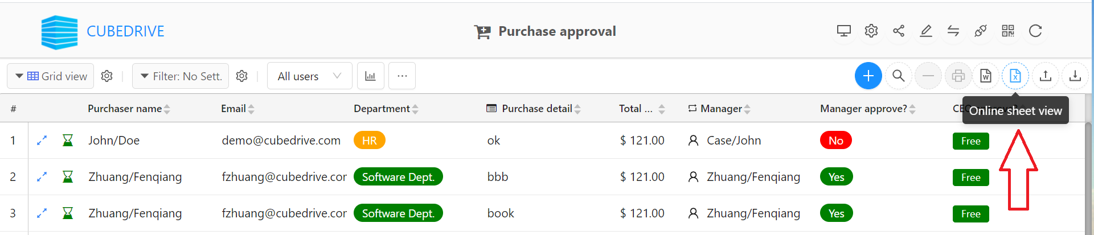Open the Filter: No Sett. dropdown
The image size is (1094, 235).
point(181,76)
